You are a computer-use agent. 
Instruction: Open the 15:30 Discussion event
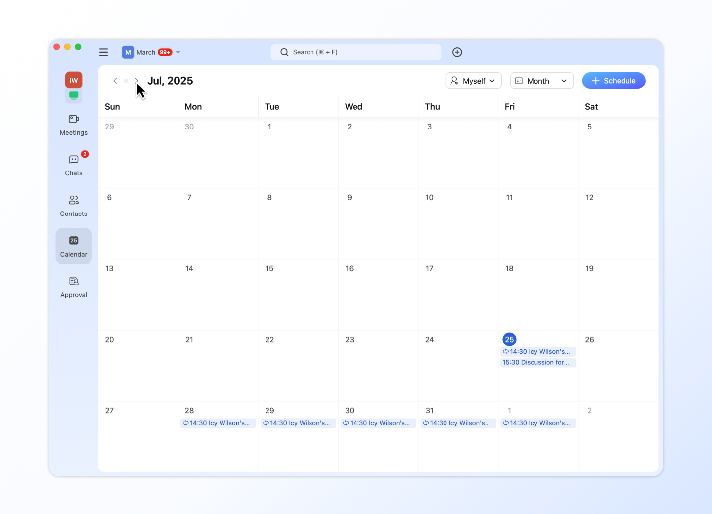click(537, 362)
